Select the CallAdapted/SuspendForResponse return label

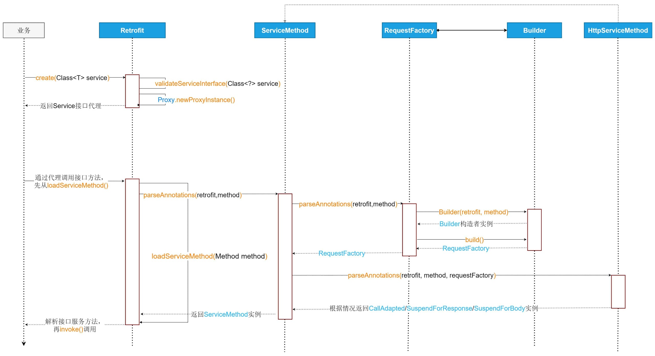[434, 308]
